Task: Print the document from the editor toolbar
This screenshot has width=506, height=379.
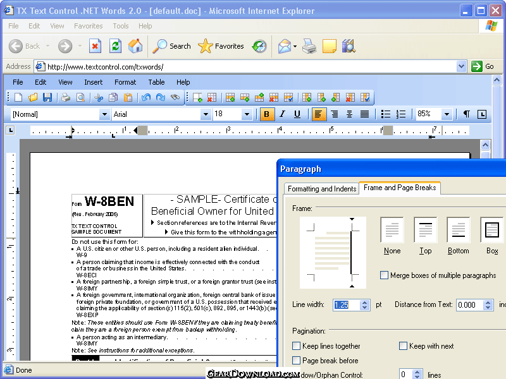Action: 66,97
